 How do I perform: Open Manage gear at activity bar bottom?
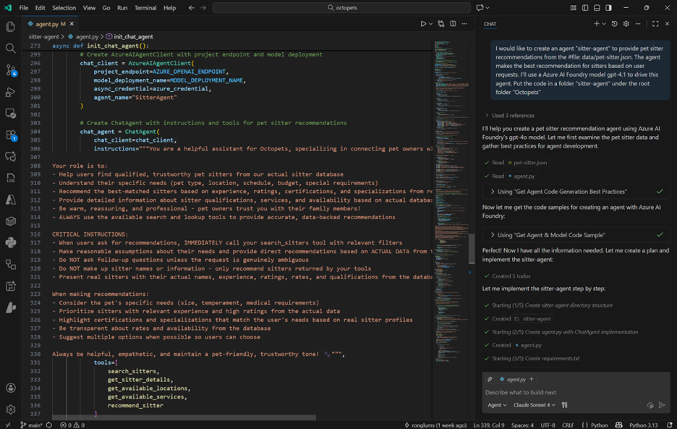click(11, 409)
